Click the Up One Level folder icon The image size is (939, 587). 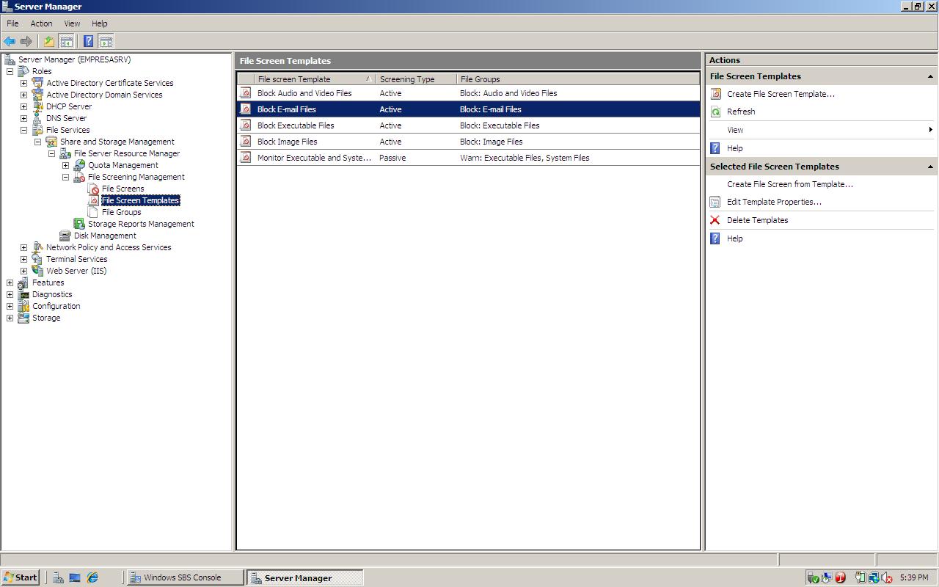coord(49,42)
